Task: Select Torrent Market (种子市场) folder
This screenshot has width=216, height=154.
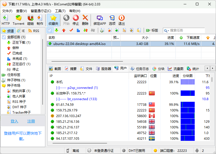Action: pyautogui.click(x=14, y=86)
